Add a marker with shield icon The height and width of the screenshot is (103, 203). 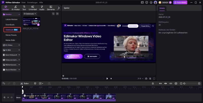coord(35,83)
